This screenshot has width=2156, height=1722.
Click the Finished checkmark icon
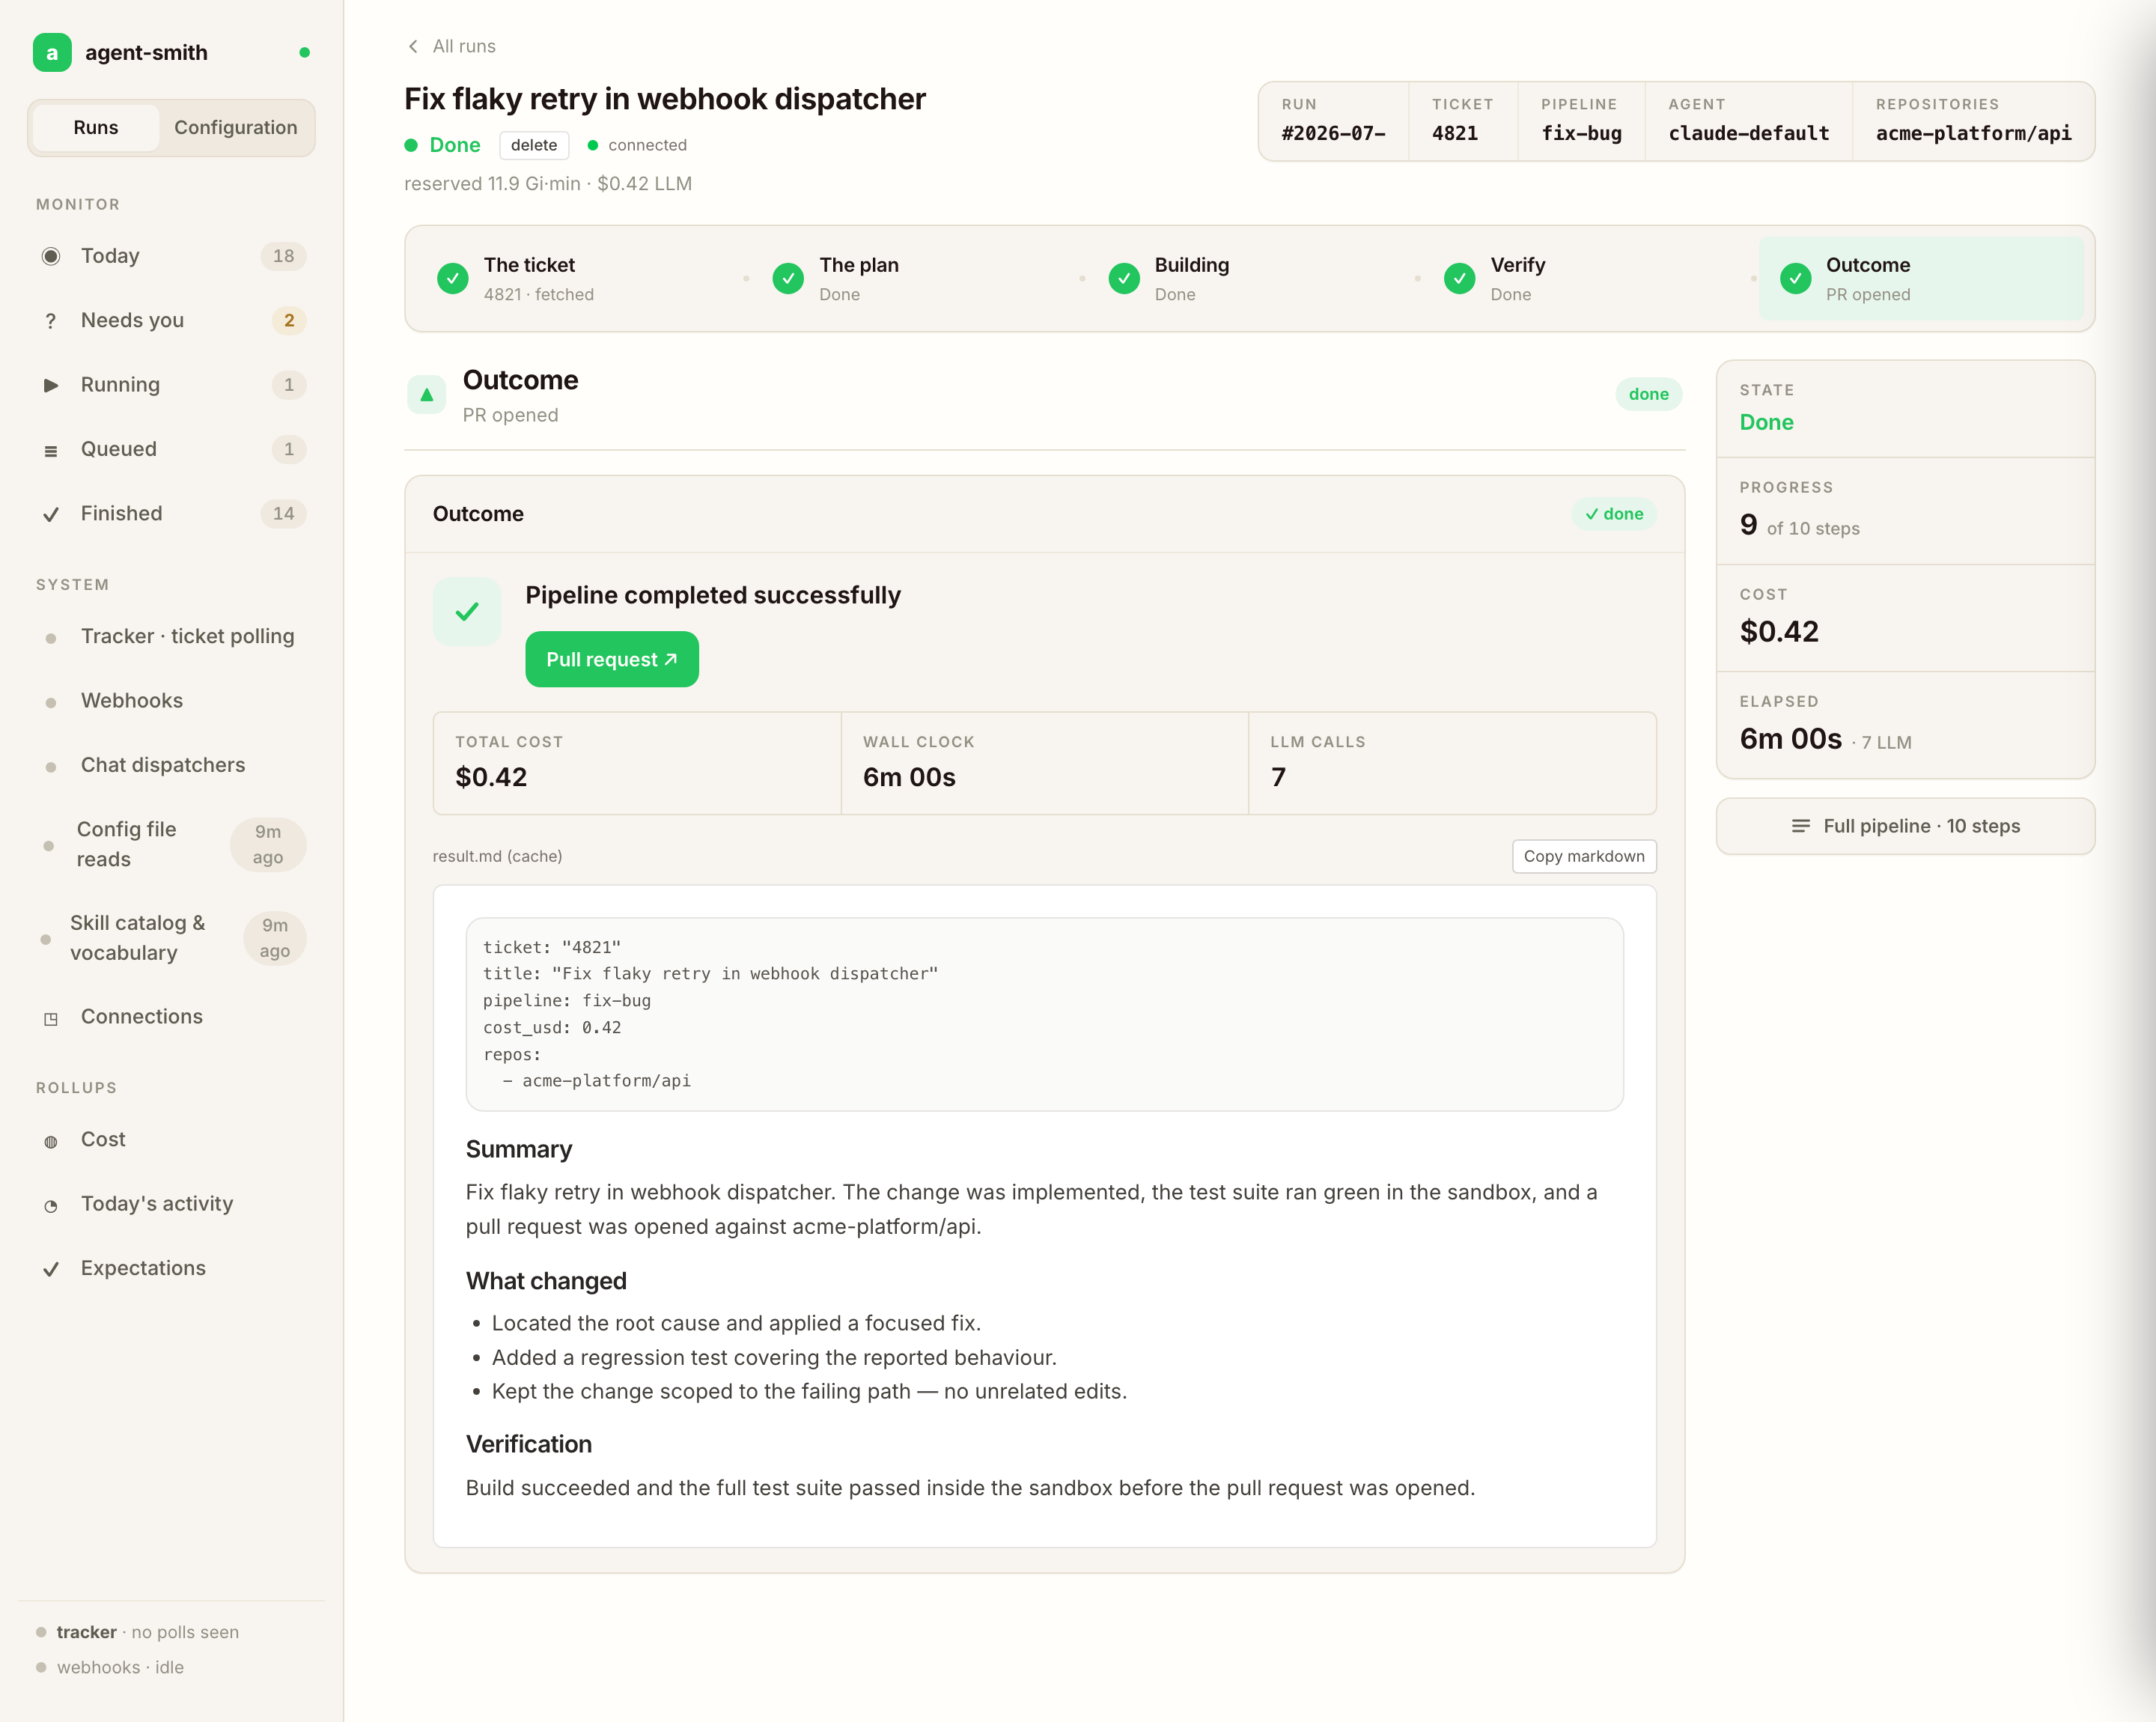click(51, 514)
